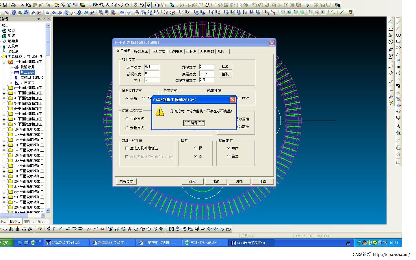Screen dimensions: 416x260
Task: Switch to the 接近返回 tab
Action: pyautogui.click(x=141, y=51)
